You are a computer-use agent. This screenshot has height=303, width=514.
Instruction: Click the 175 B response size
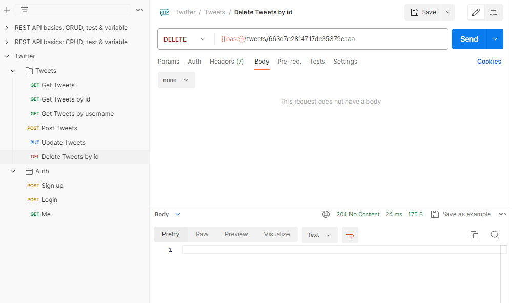click(415, 214)
